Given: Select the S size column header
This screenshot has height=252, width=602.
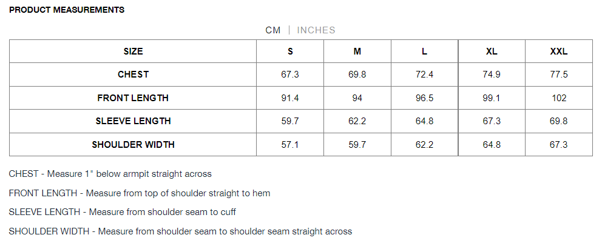Looking at the screenshot, I should 290,51.
